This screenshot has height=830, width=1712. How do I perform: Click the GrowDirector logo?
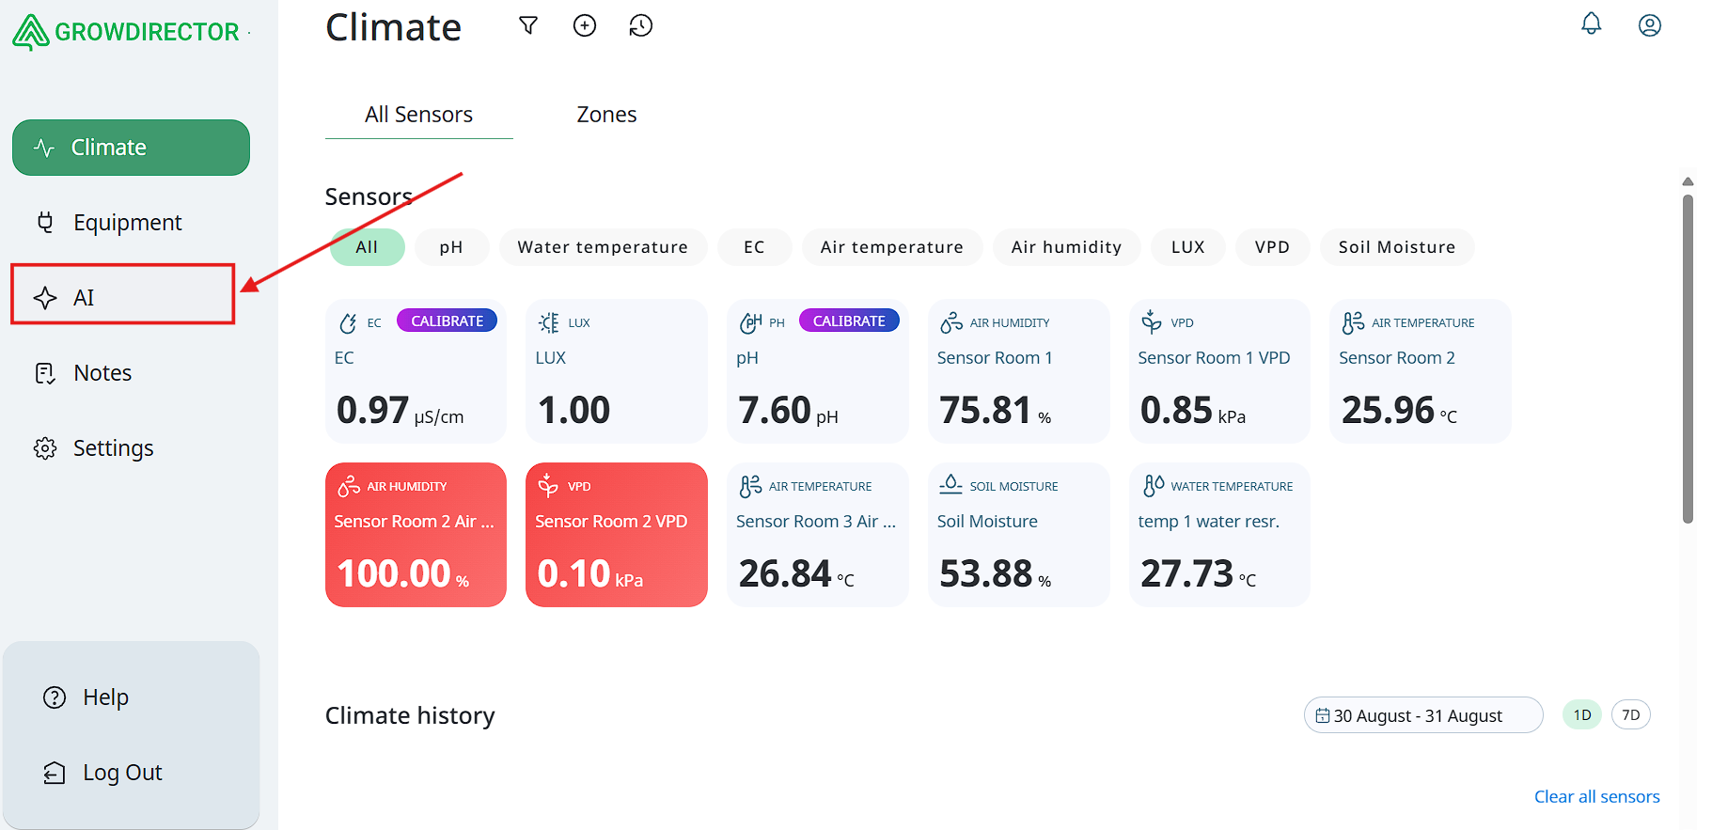coord(127,32)
